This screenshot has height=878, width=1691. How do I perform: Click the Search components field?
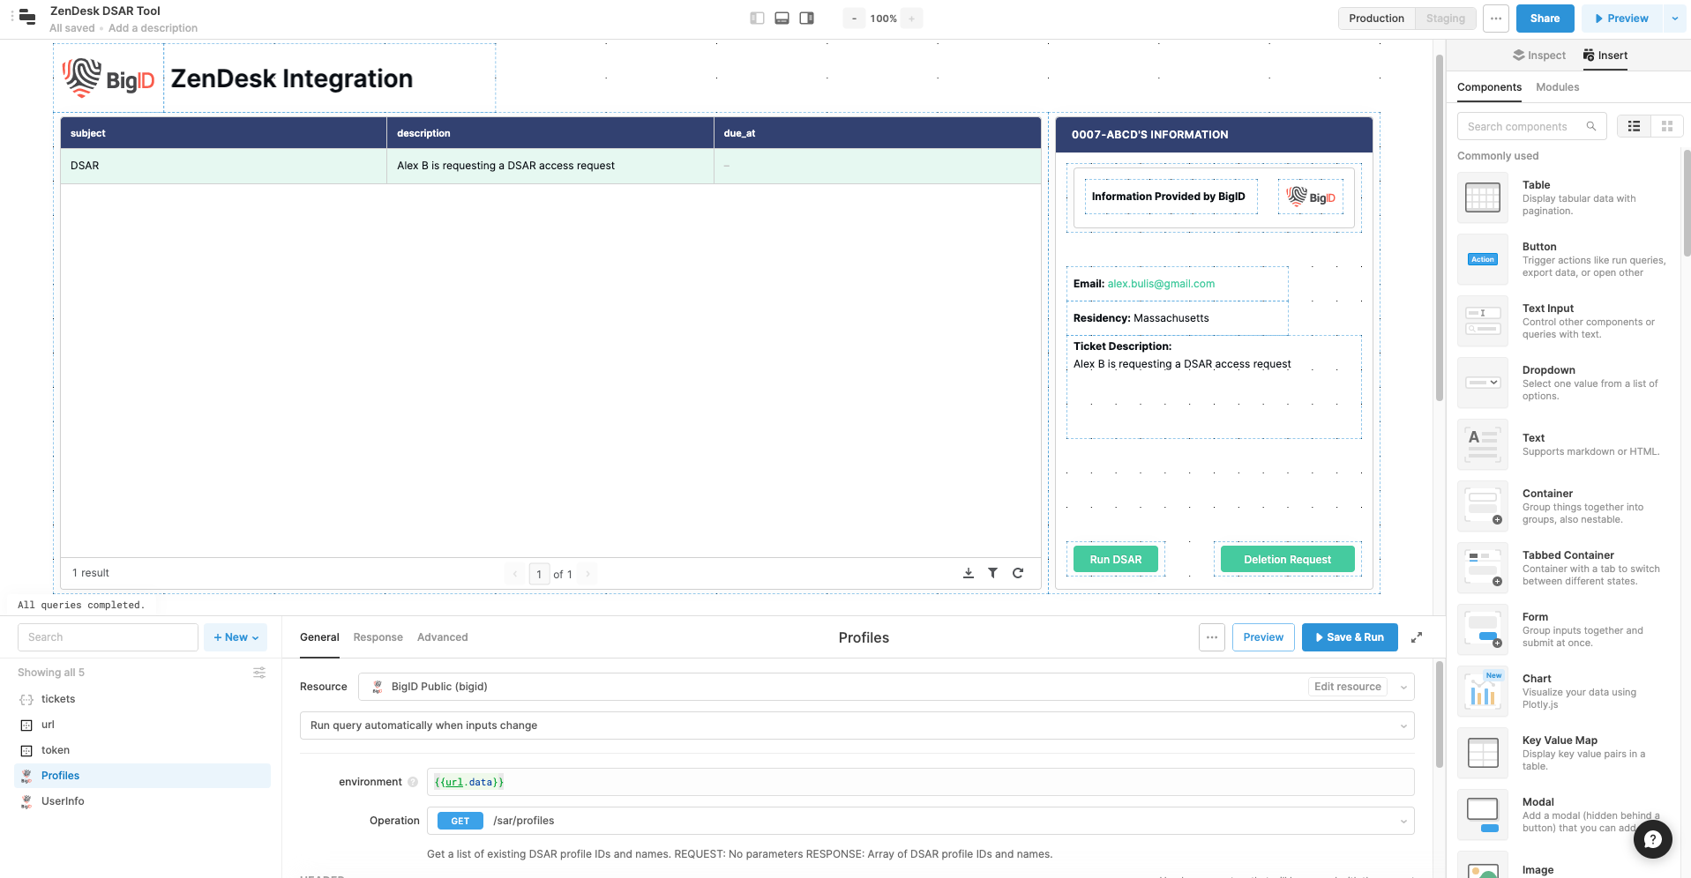tap(1523, 127)
